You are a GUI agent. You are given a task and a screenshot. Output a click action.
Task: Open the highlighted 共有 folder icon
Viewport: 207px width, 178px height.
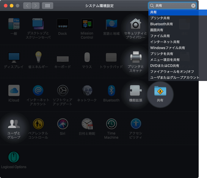[x=160, y=91]
